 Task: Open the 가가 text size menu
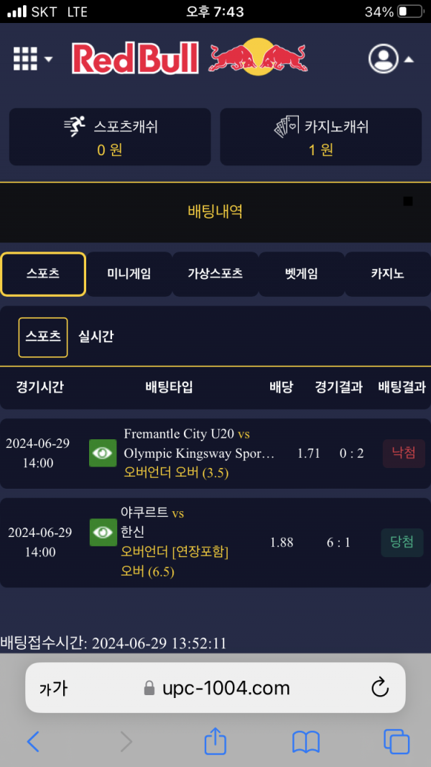click(x=53, y=688)
